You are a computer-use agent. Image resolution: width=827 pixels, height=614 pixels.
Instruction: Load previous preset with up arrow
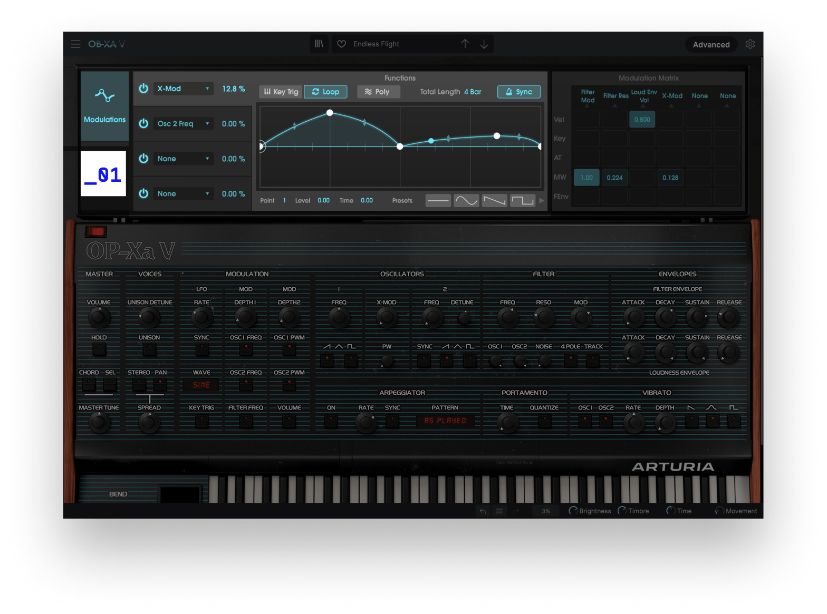[465, 44]
